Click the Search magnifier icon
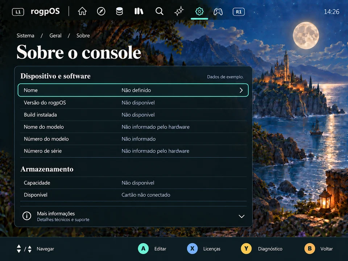This screenshot has height=261, width=348. tap(159, 11)
